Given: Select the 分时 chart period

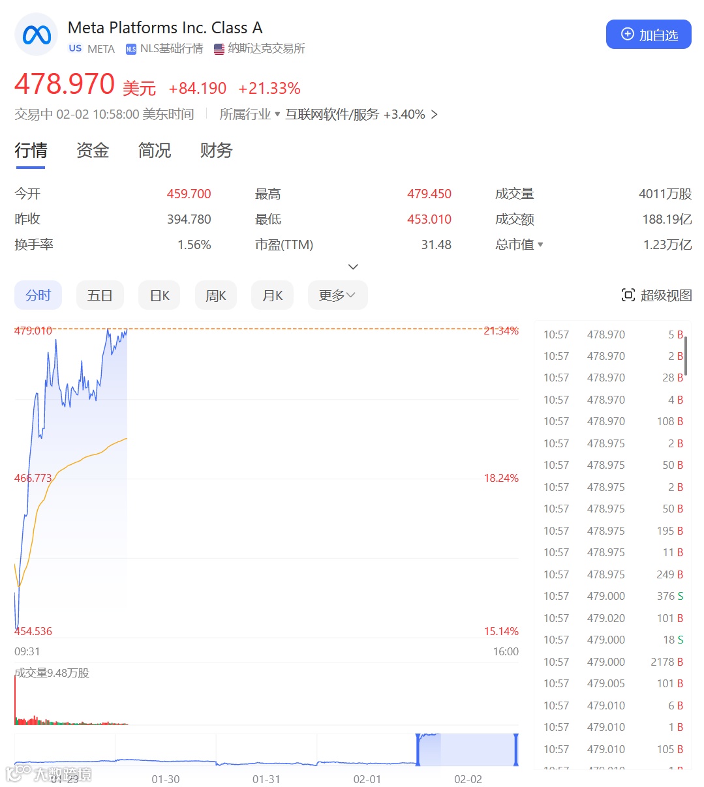Looking at the screenshot, I should [38, 295].
